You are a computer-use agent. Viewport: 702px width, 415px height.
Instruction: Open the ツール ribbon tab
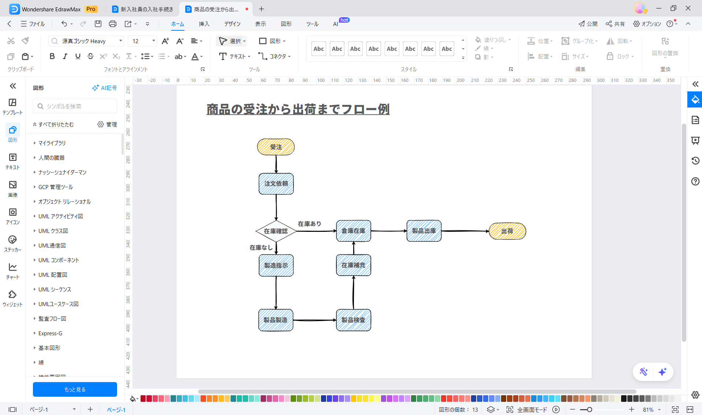pyautogui.click(x=312, y=24)
